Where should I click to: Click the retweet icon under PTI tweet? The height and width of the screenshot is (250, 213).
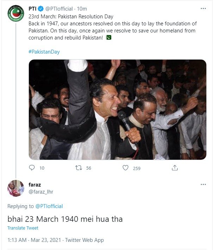coord(79,168)
